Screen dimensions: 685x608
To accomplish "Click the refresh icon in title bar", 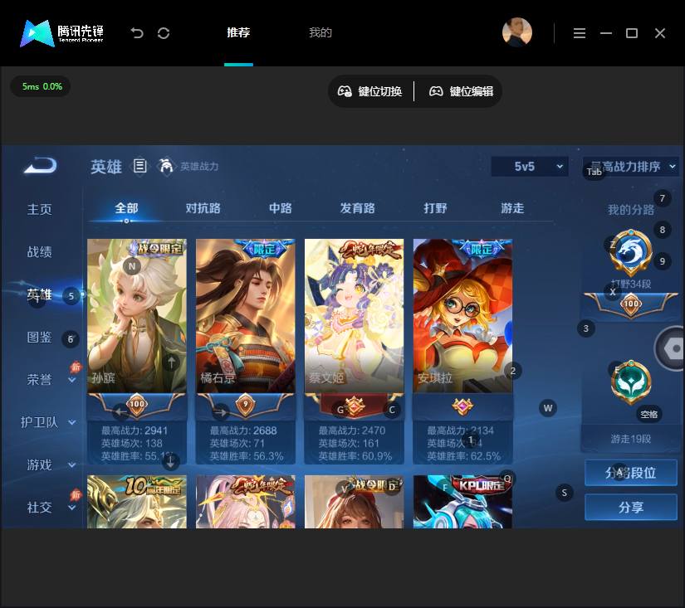I will click(164, 33).
